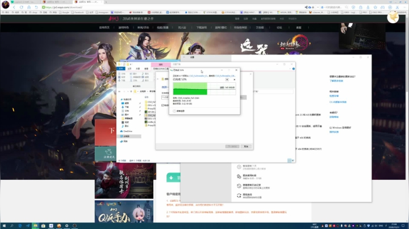
Task: Open Explorer's recent locations dropdown arrow
Action: [128, 91]
